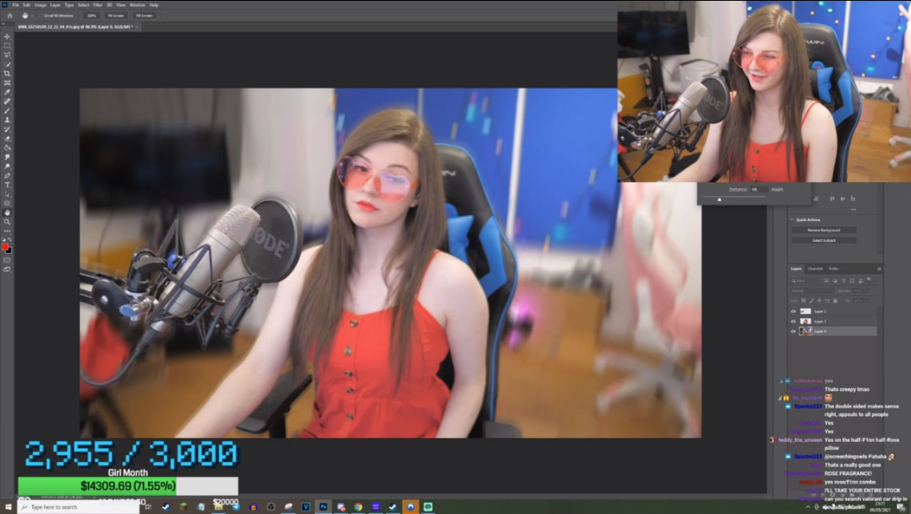
Task: Switch foreground and background colors
Action: tap(10, 240)
